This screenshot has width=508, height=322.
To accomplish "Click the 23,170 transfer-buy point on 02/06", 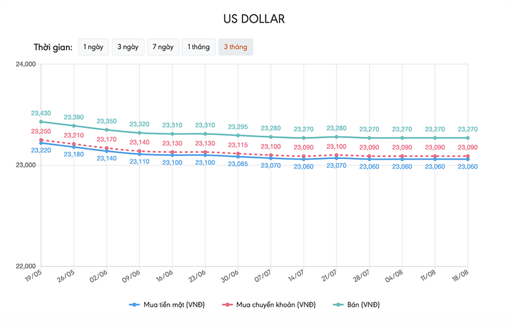I will (x=107, y=148).
